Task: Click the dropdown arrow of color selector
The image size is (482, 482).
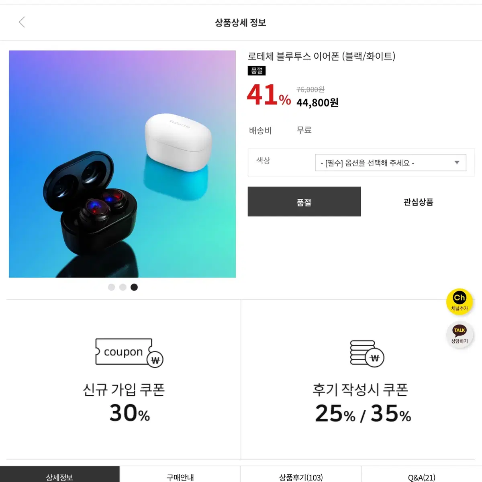Action: (457, 163)
